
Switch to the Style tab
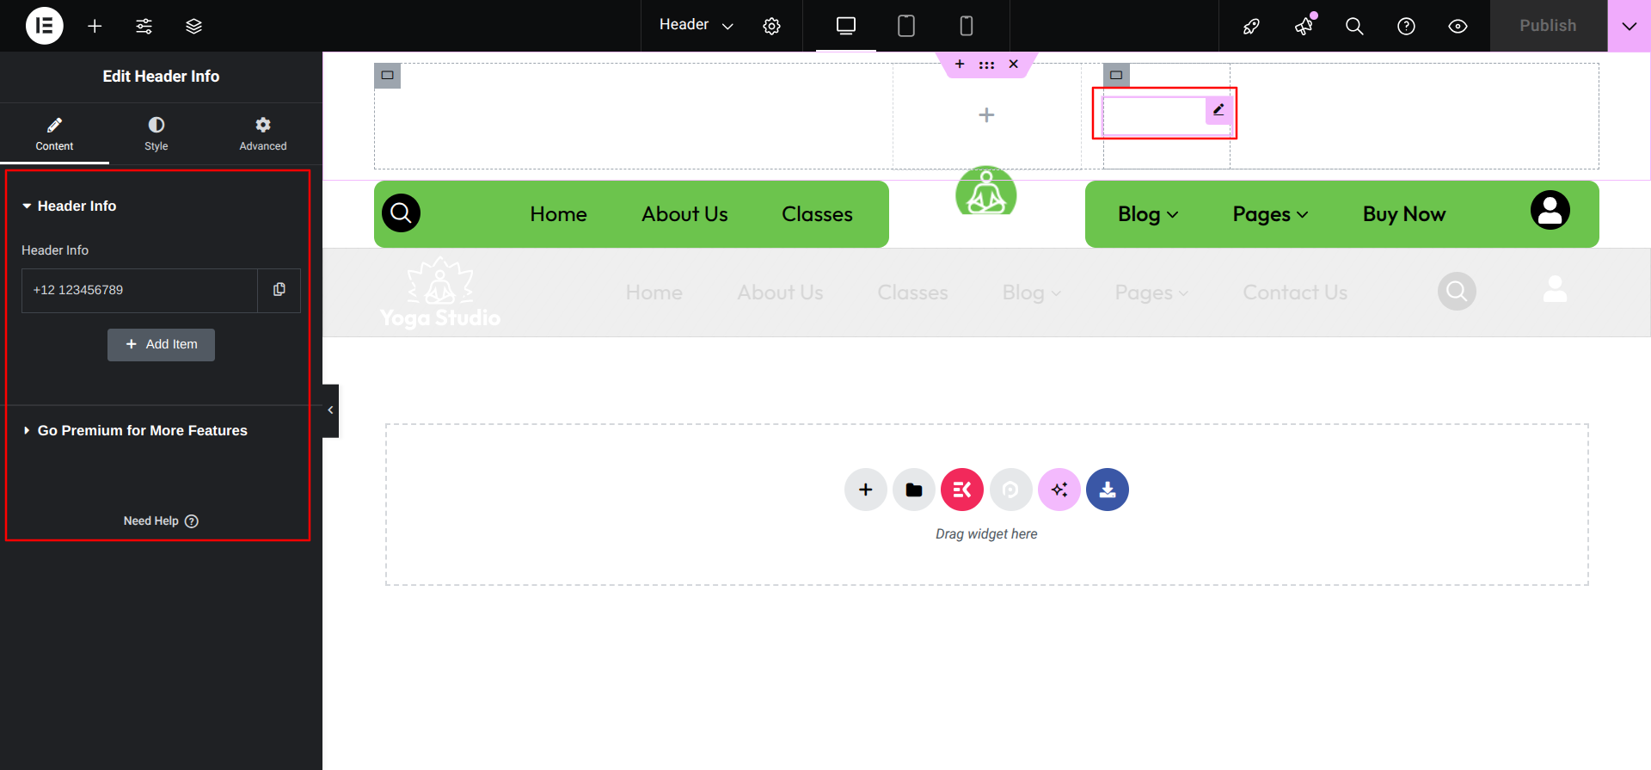pos(157,134)
